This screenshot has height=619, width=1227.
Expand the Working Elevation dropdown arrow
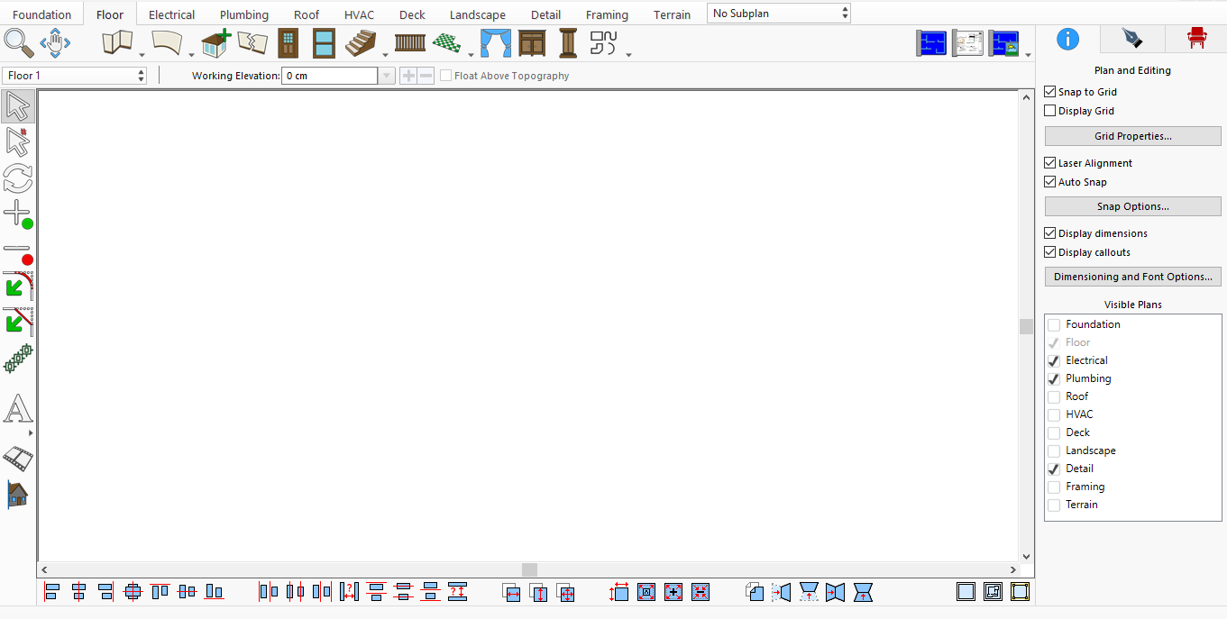click(x=387, y=76)
